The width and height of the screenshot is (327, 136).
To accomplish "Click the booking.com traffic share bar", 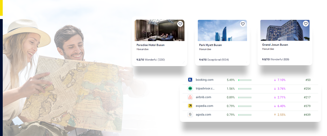I will [x=245, y=80].
